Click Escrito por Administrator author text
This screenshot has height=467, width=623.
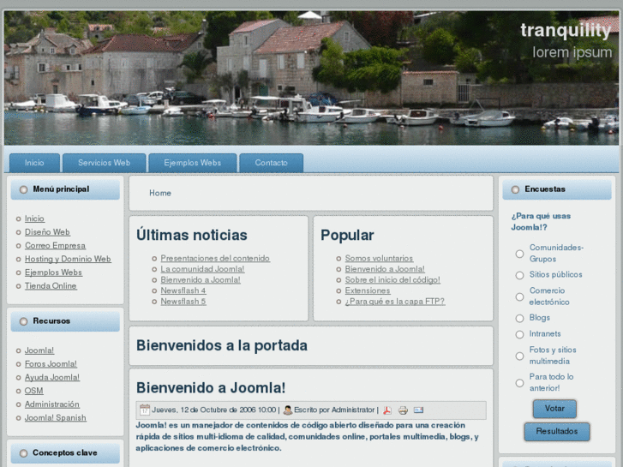[x=334, y=410]
